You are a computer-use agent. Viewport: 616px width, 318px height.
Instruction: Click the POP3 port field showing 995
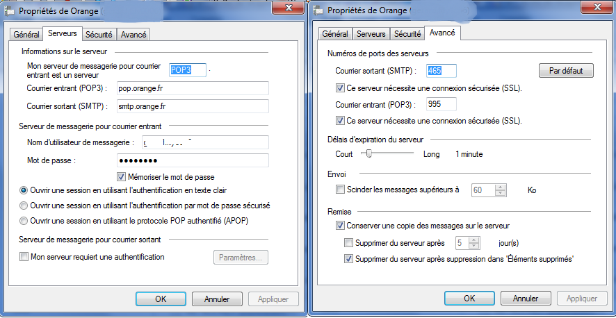pos(441,104)
